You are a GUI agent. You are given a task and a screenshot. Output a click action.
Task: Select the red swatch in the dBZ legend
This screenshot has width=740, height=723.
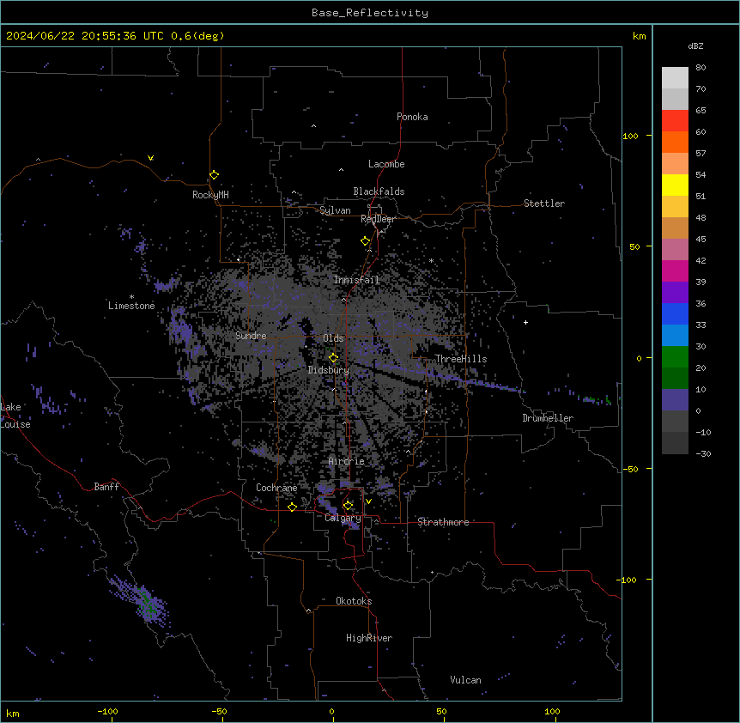point(675,120)
